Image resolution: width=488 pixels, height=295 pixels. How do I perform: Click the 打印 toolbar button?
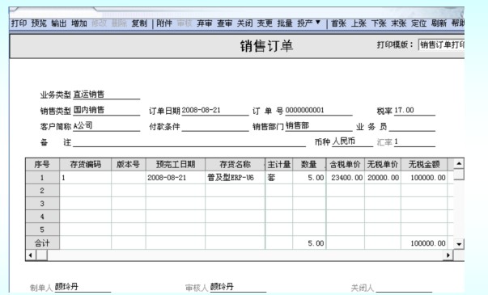click(19, 23)
